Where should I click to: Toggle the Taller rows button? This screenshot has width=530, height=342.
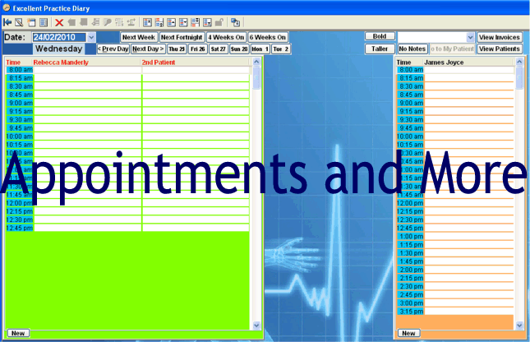[378, 49]
